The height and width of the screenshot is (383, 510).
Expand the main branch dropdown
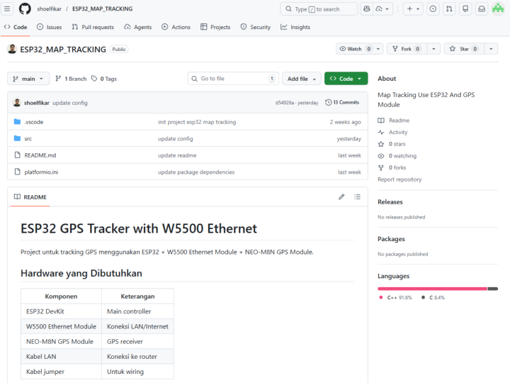tap(28, 79)
